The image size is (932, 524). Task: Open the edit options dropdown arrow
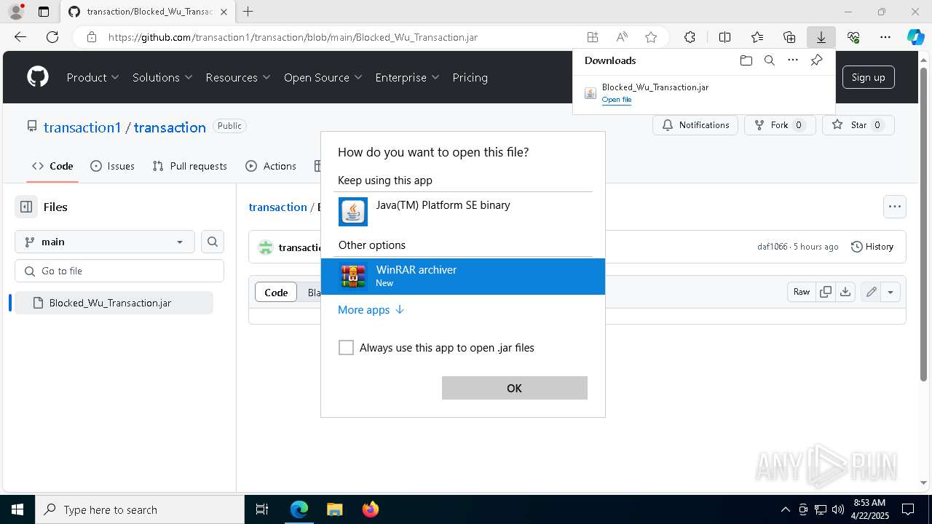pyautogui.click(x=890, y=292)
